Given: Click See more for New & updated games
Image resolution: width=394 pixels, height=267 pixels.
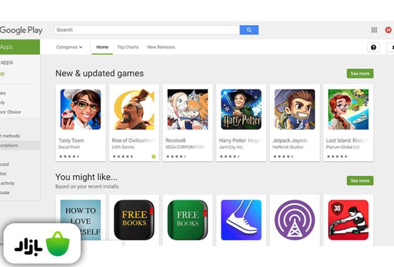Looking at the screenshot, I should pos(360,73).
